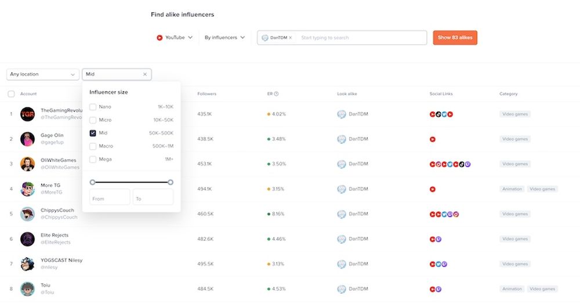Click DanTDM look-alike avatar in More TG row
Image resolution: width=580 pixels, height=303 pixels.
pos(342,189)
